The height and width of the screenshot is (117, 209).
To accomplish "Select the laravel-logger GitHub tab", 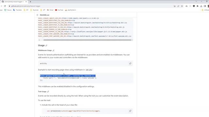I will coord(14,2).
